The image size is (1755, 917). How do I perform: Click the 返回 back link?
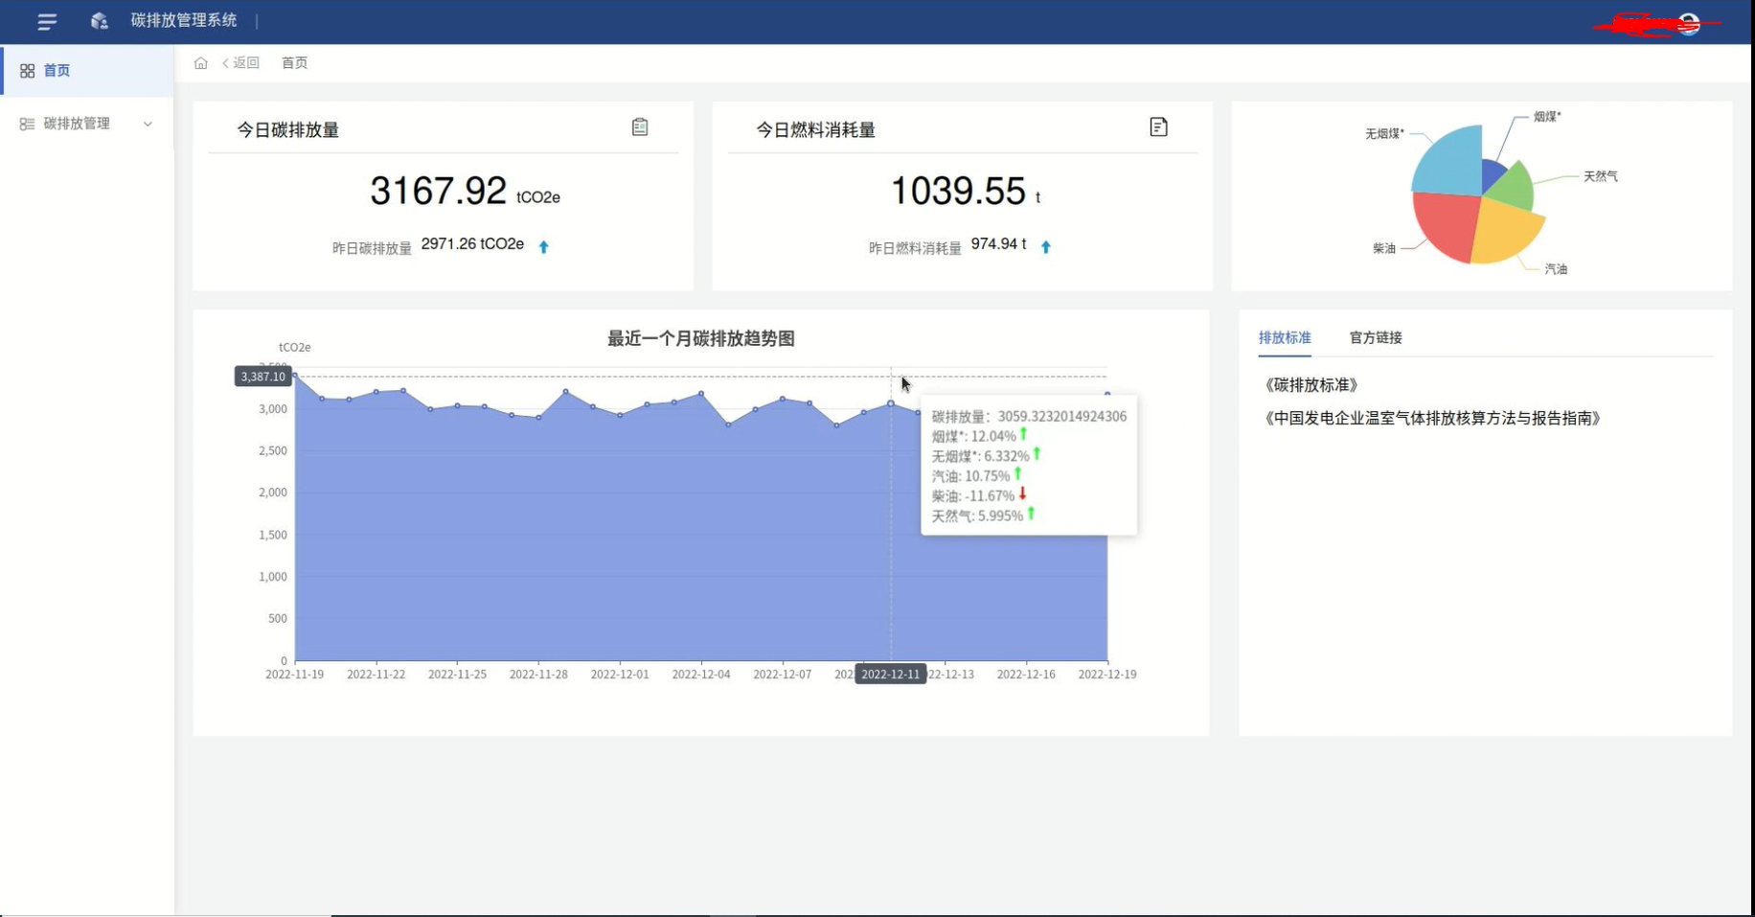(240, 63)
